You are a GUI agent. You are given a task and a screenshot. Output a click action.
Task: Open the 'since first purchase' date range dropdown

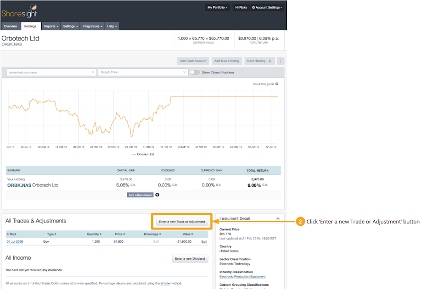click(51, 72)
